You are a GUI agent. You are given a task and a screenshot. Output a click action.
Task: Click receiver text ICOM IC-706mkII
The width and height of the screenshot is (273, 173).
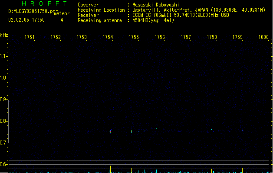[153, 15]
